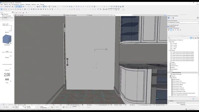Open the Окно menu
The width and height of the screenshot is (199, 112).
pyautogui.click(x=38, y=4)
